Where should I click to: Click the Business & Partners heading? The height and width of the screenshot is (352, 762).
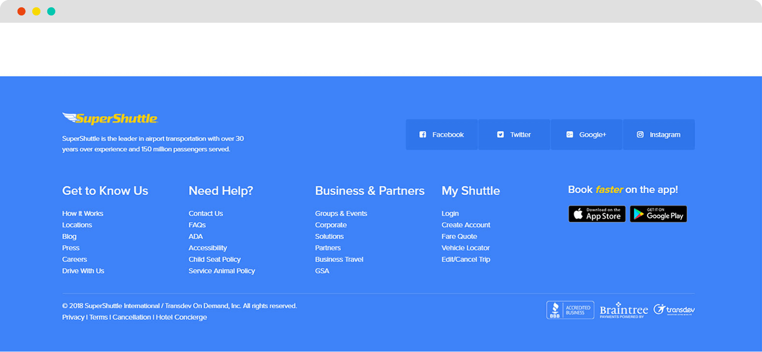(370, 191)
